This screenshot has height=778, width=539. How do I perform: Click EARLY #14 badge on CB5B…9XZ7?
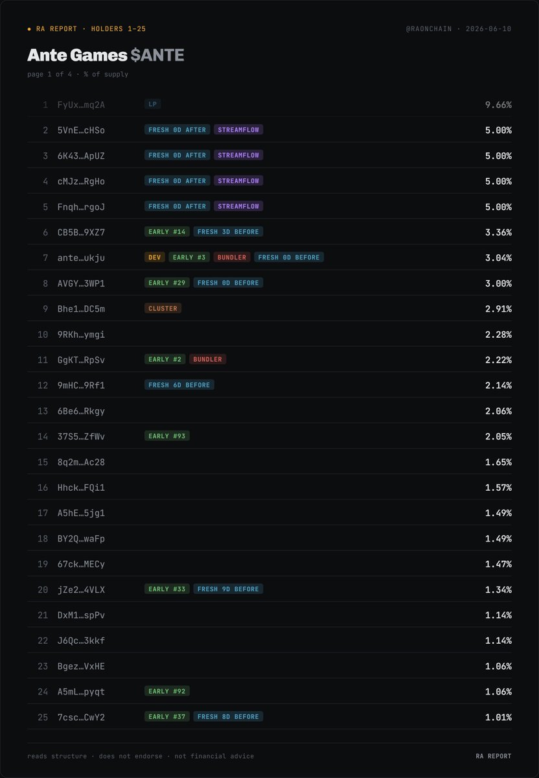tap(167, 231)
